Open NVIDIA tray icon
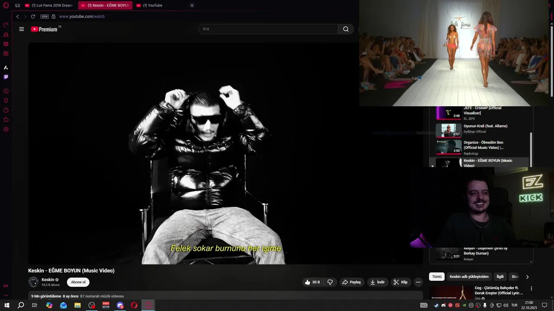This screenshot has height=311, width=554. [464, 305]
